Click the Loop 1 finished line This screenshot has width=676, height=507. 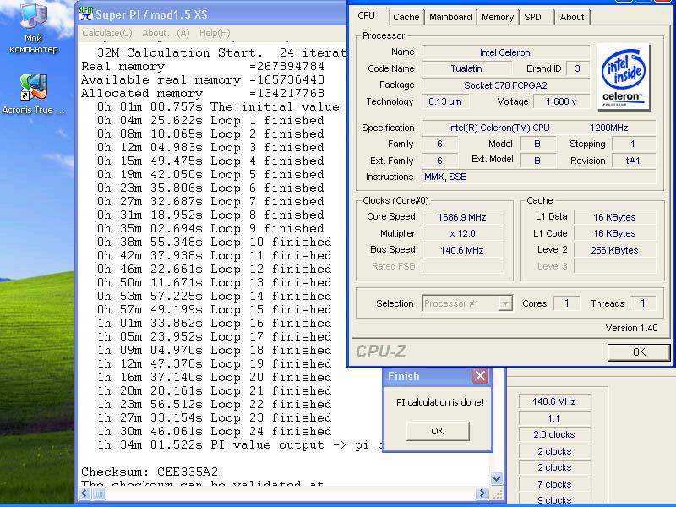point(210,120)
